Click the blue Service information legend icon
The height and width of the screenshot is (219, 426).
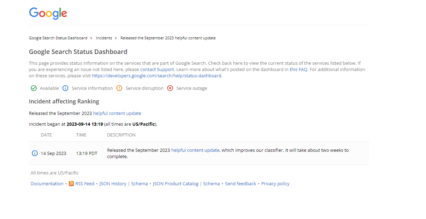point(65,88)
